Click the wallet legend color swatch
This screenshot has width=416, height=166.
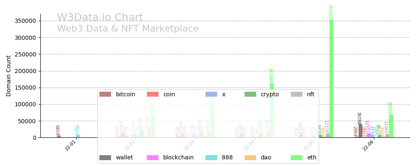coord(105,158)
